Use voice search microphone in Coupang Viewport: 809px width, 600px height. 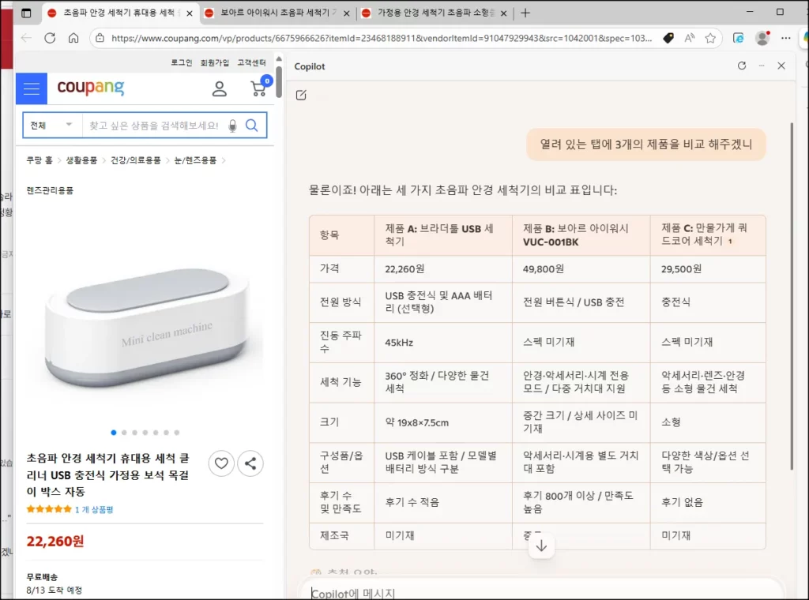coord(233,126)
